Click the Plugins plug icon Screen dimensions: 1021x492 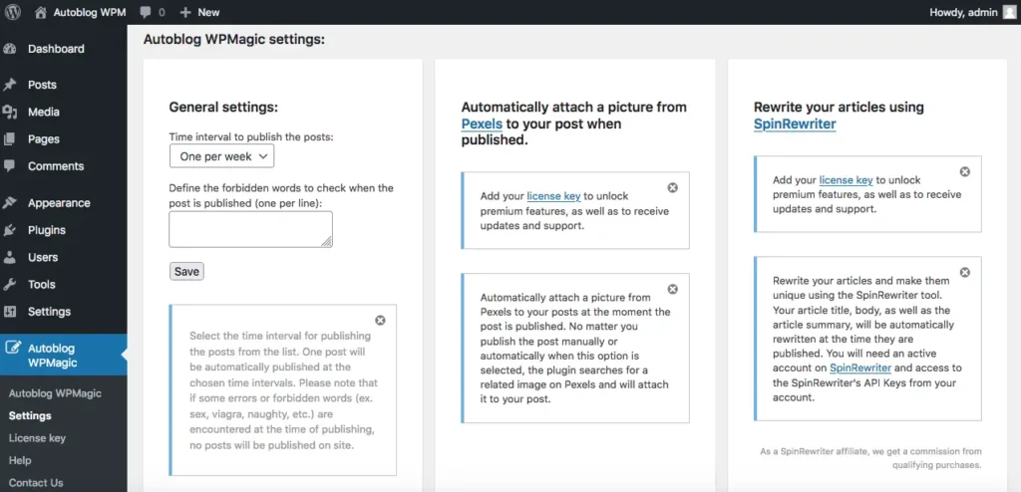[x=10, y=230]
